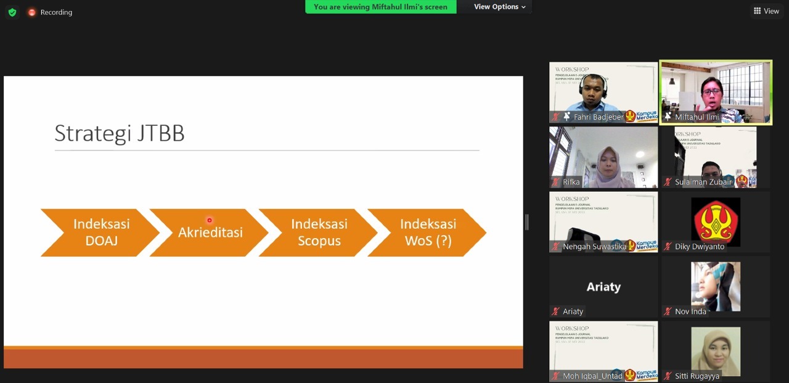Click the Indeksasi Scopus arrow shape
This screenshot has height=383, width=789.
[319, 233]
